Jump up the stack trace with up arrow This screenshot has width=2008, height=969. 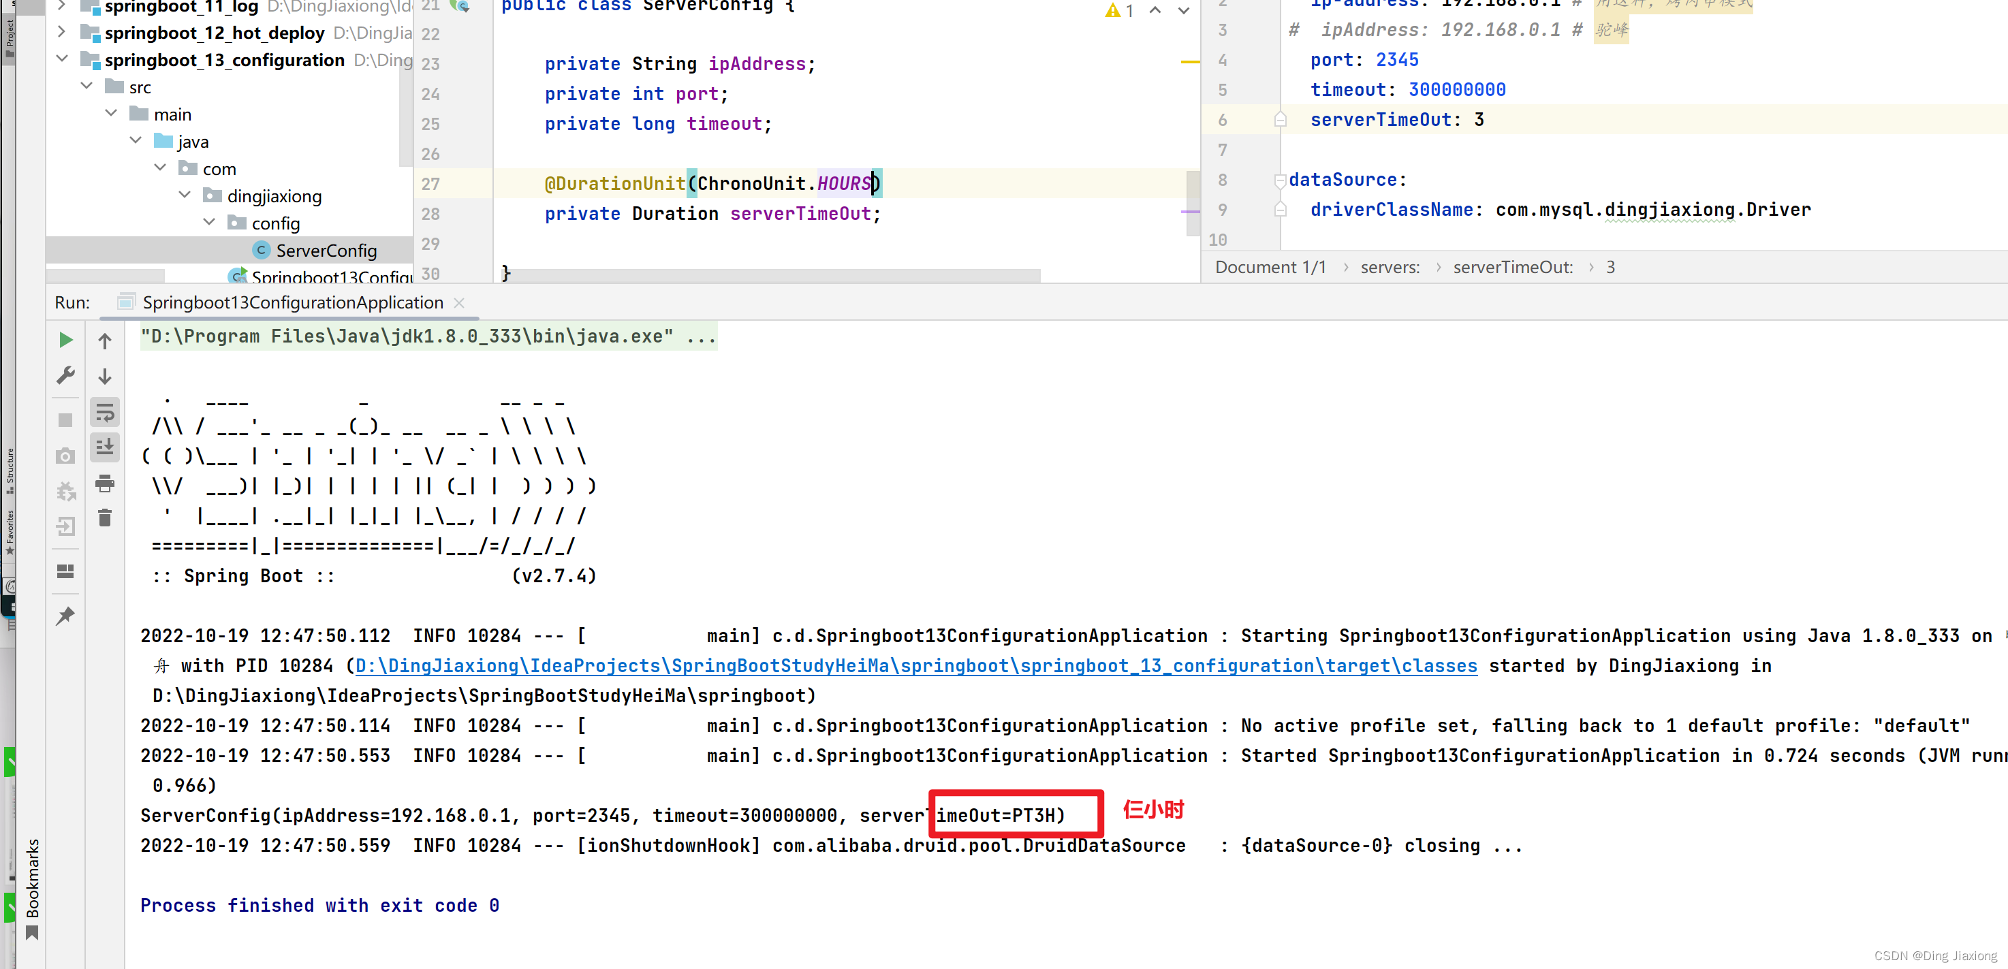(x=104, y=340)
